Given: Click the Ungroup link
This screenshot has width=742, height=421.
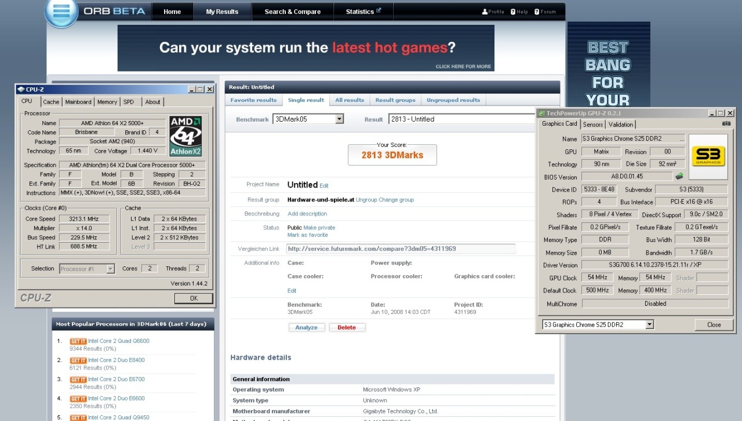Looking at the screenshot, I should point(366,200).
